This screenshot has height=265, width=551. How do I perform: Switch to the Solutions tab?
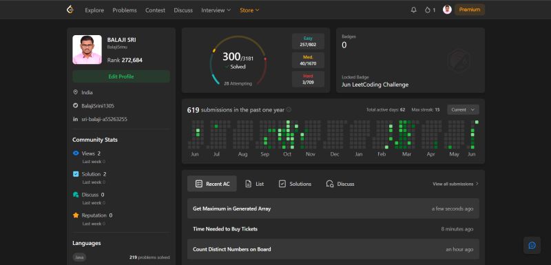point(295,184)
